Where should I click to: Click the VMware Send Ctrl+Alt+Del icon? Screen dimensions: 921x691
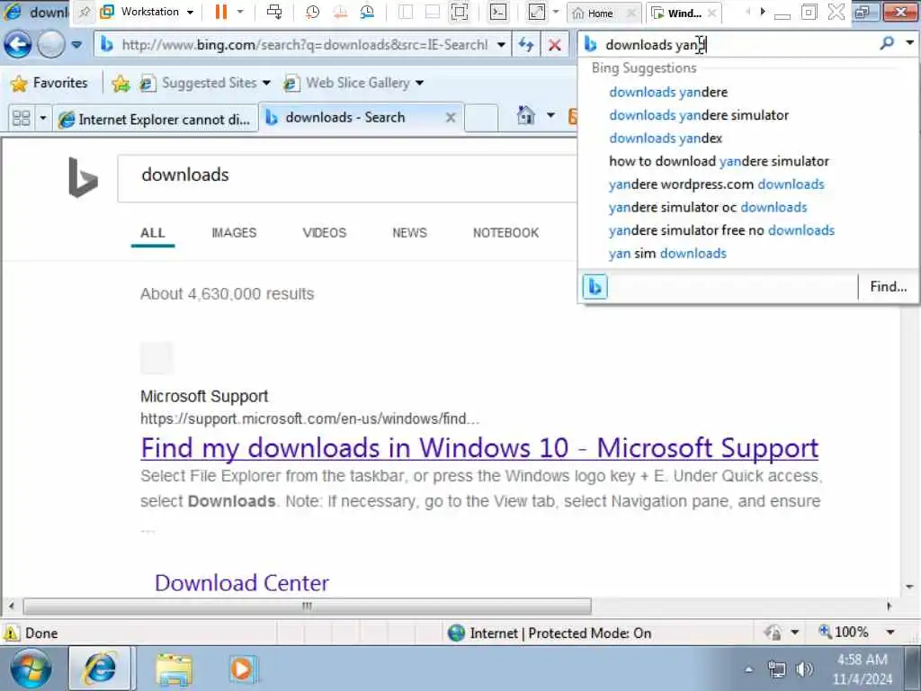[273, 12]
